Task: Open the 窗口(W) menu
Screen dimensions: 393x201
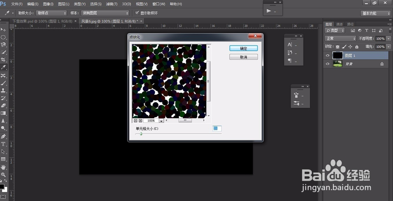Action: 159,4
